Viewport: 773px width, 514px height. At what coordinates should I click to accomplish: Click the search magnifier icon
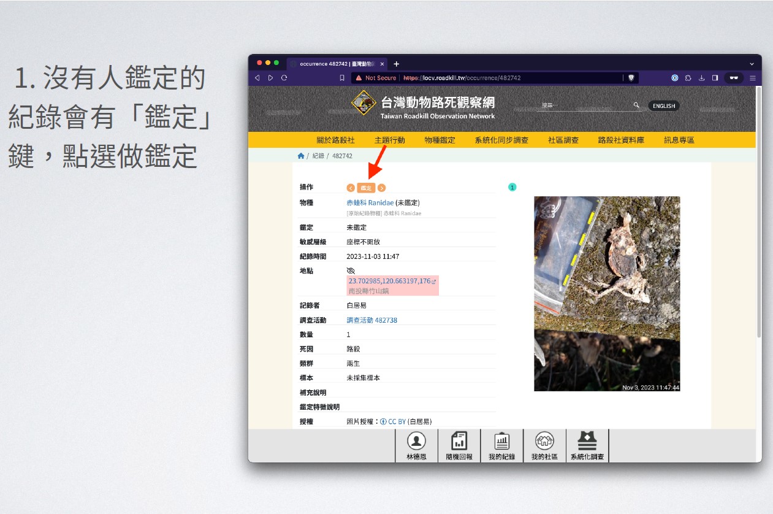click(x=636, y=105)
